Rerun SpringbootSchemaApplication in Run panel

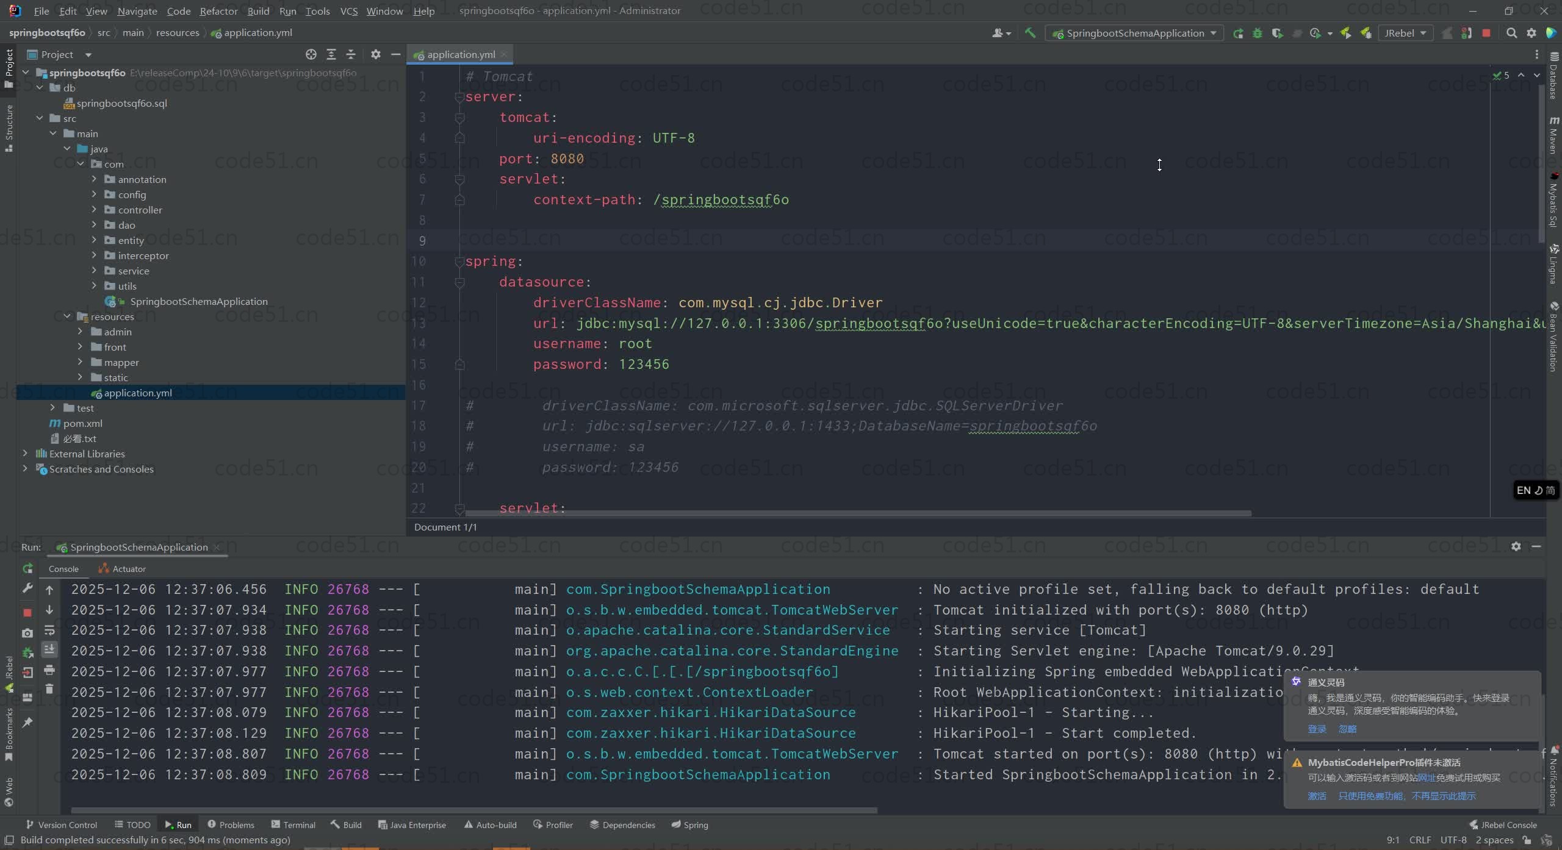tap(27, 568)
